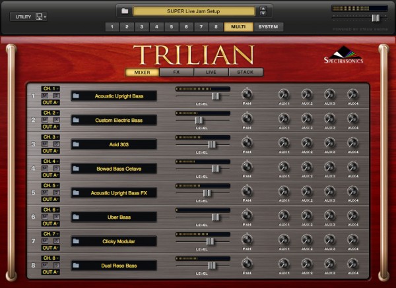
Task: Click SUPER Live Jam Setup name display
Action: tap(193, 11)
